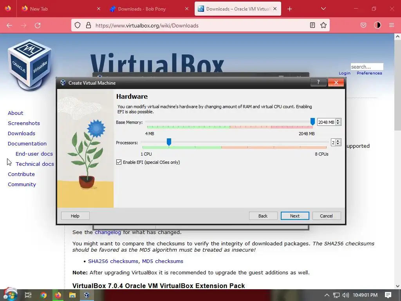This screenshot has width=401, height=301.
Task: Open the MD5 checksums link
Action: (x=163, y=261)
